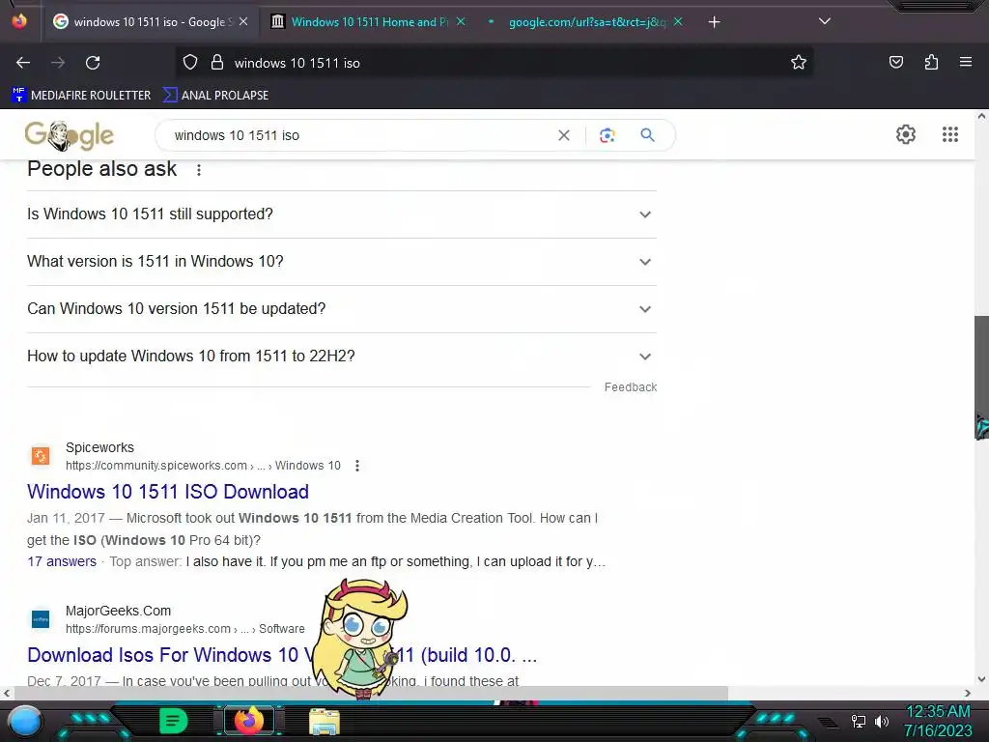Open the tracking protection shield icon
The width and height of the screenshot is (989, 742).
190,63
